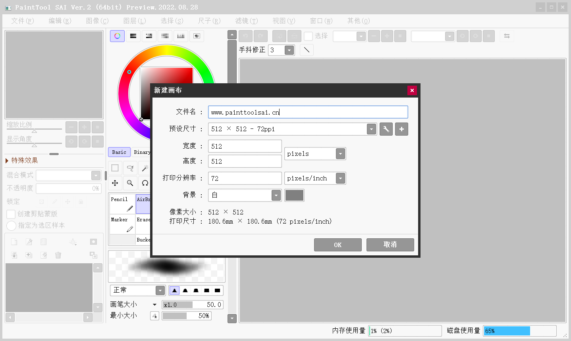Click the straight line drawing mode icon

(307, 50)
